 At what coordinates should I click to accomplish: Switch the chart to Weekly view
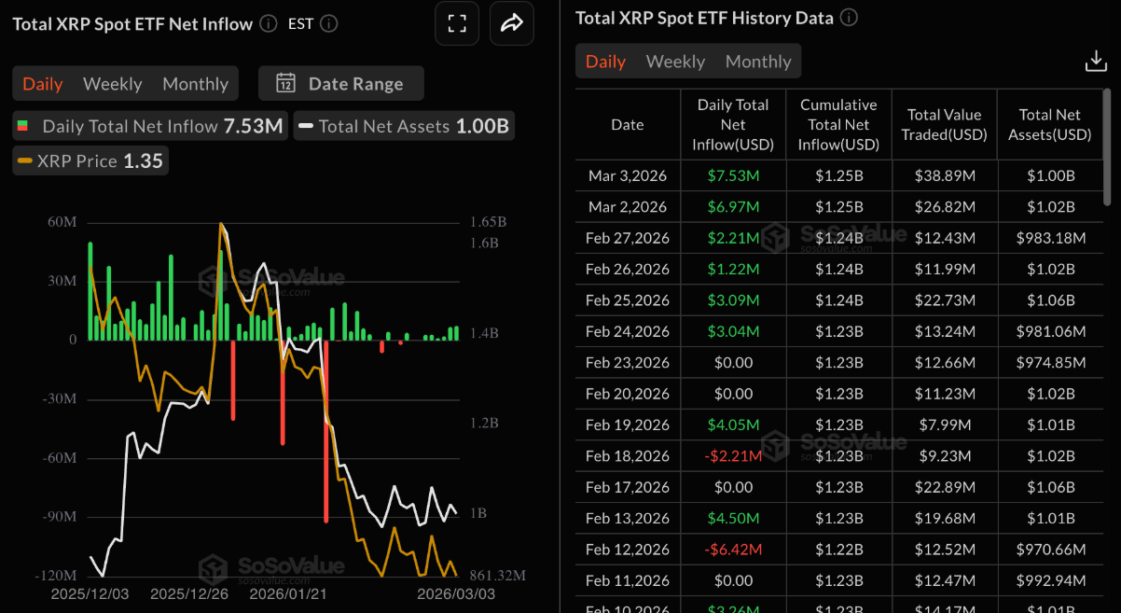(112, 83)
